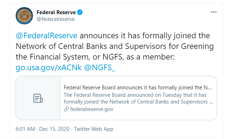225x139 pixels.
Task: Open the federalreserve.gov domain in card
Action: [92, 109]
